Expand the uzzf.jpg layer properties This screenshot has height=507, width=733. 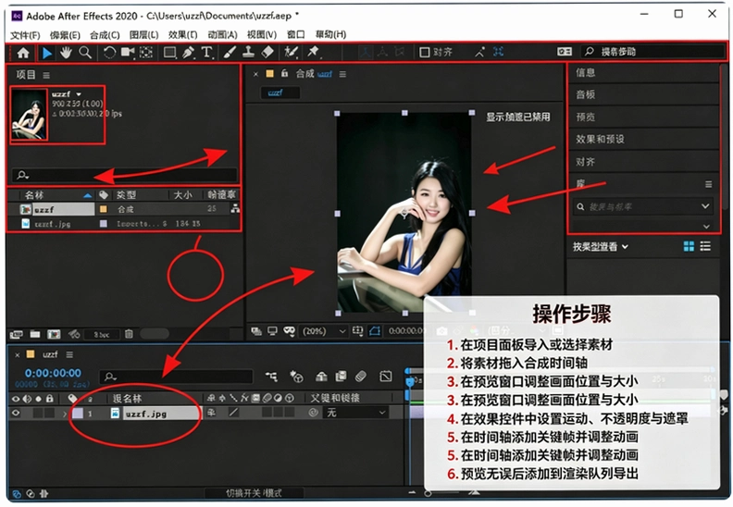point(65,414)
